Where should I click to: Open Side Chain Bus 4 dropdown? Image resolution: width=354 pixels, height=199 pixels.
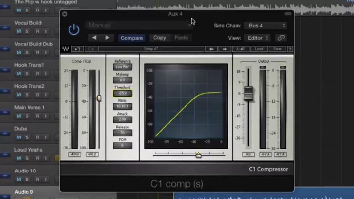[265, 26]
